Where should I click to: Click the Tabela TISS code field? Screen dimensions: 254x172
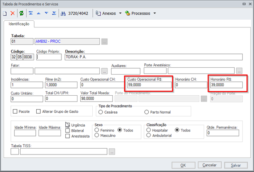[x=15, y=151]
